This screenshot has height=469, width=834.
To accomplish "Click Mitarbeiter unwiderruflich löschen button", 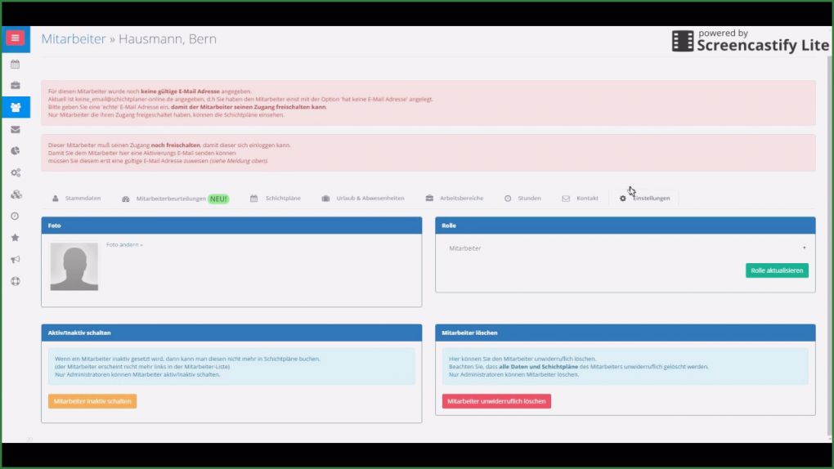I will tap(496, 401).
